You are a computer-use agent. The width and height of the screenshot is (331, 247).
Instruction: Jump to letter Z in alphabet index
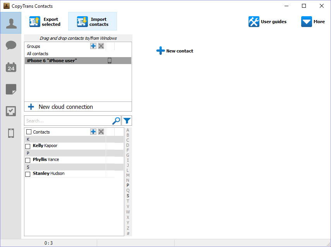point(128,228)
